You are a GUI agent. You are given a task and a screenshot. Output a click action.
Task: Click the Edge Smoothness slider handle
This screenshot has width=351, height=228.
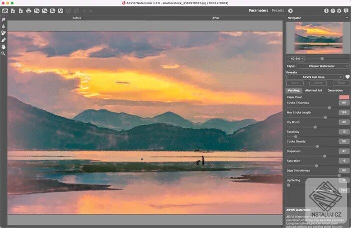[339, 175]
